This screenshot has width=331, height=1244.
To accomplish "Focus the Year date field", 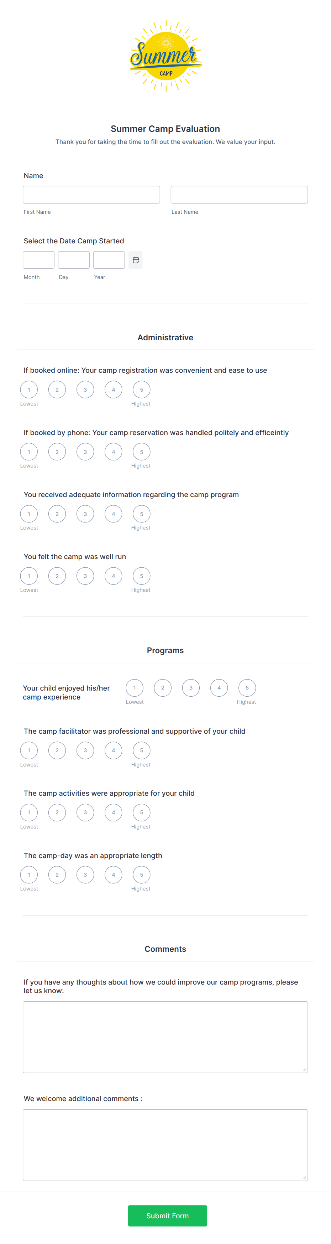I will (109, 260).
